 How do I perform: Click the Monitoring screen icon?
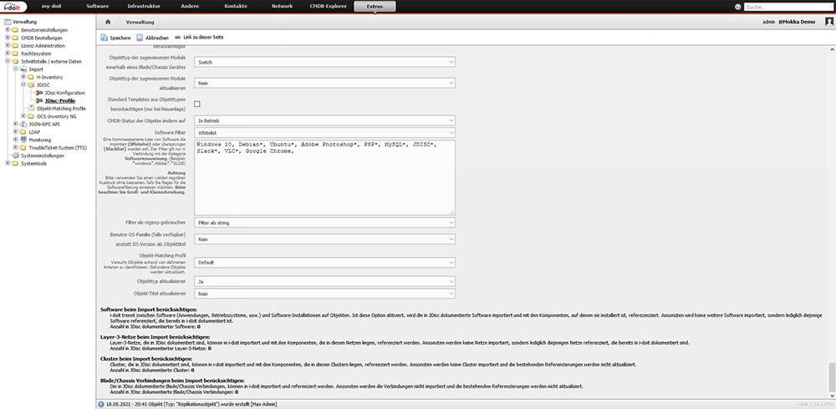23,140
